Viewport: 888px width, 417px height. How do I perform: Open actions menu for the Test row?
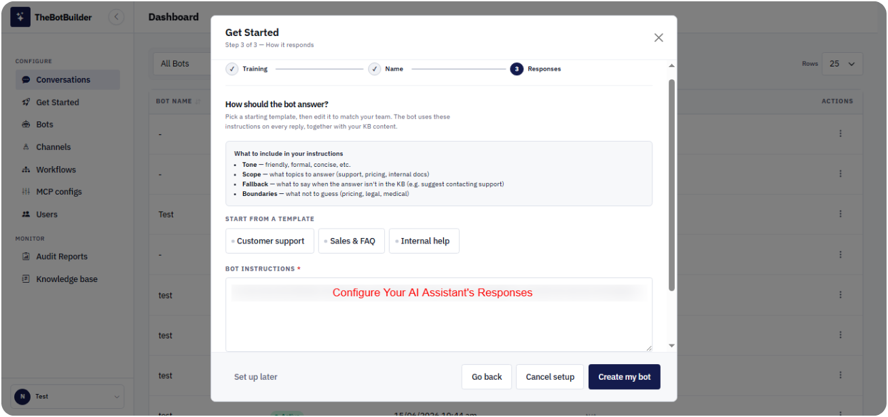[x=840, y=214]
